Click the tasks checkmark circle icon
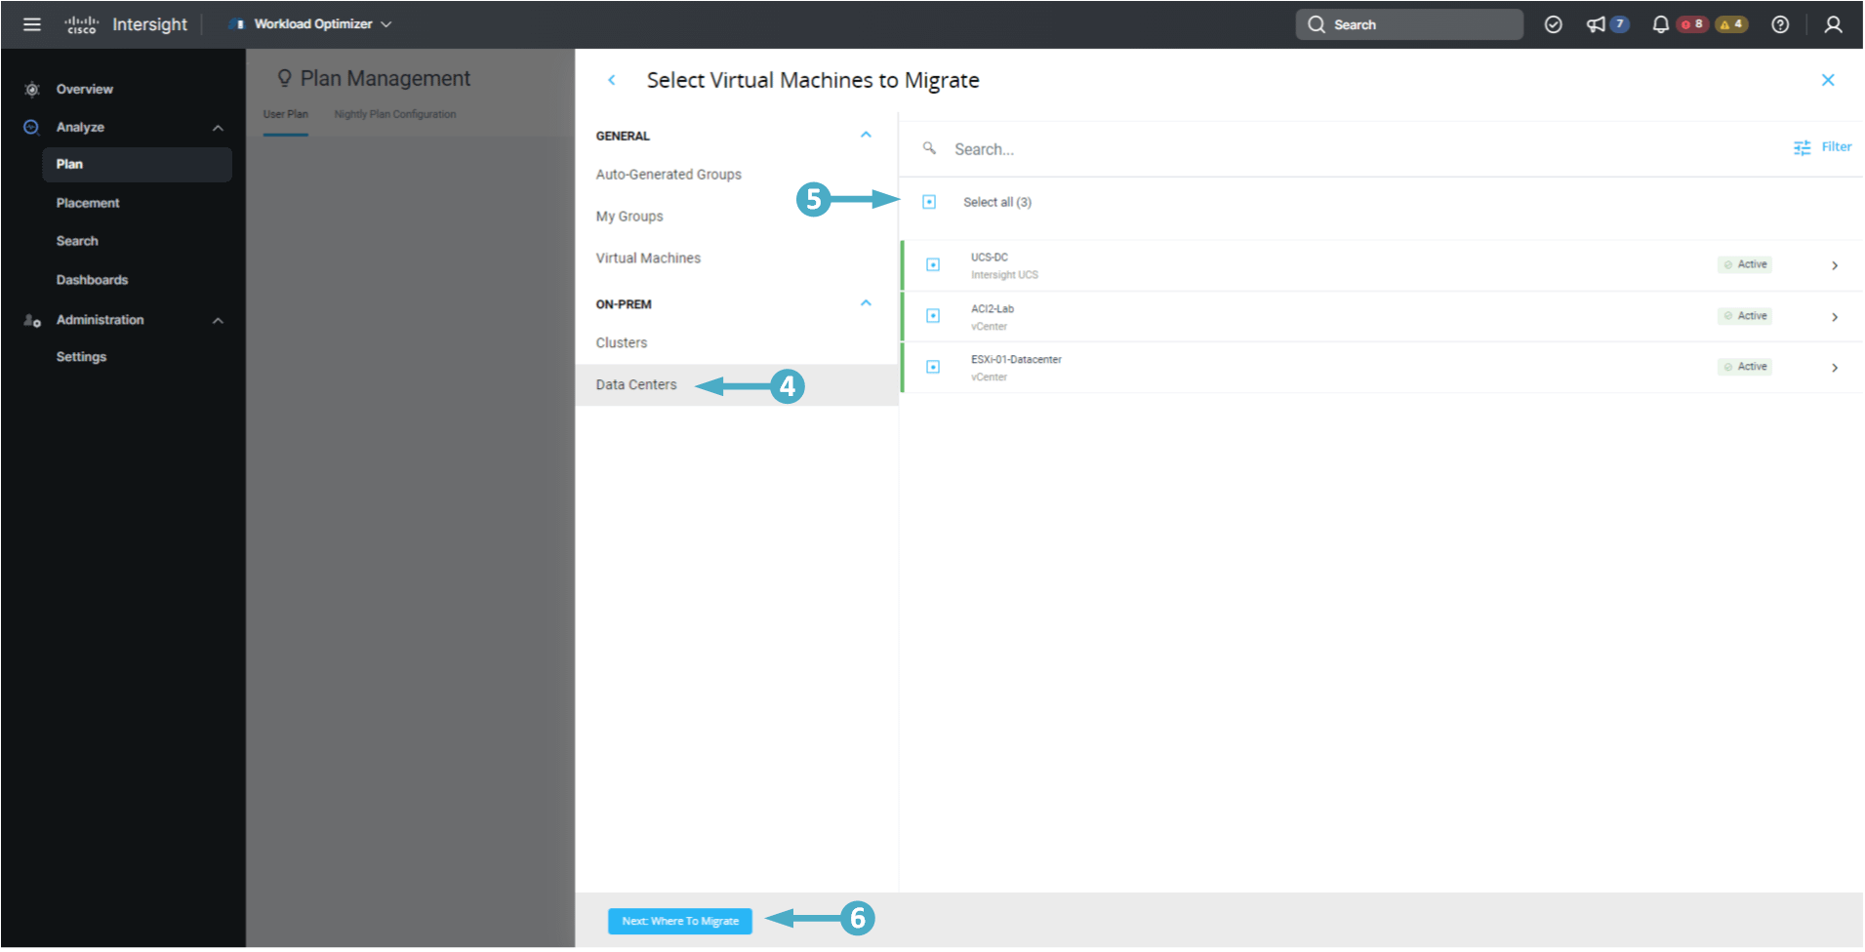This screenshot has width=1865, height=952. coord(1553,24)
